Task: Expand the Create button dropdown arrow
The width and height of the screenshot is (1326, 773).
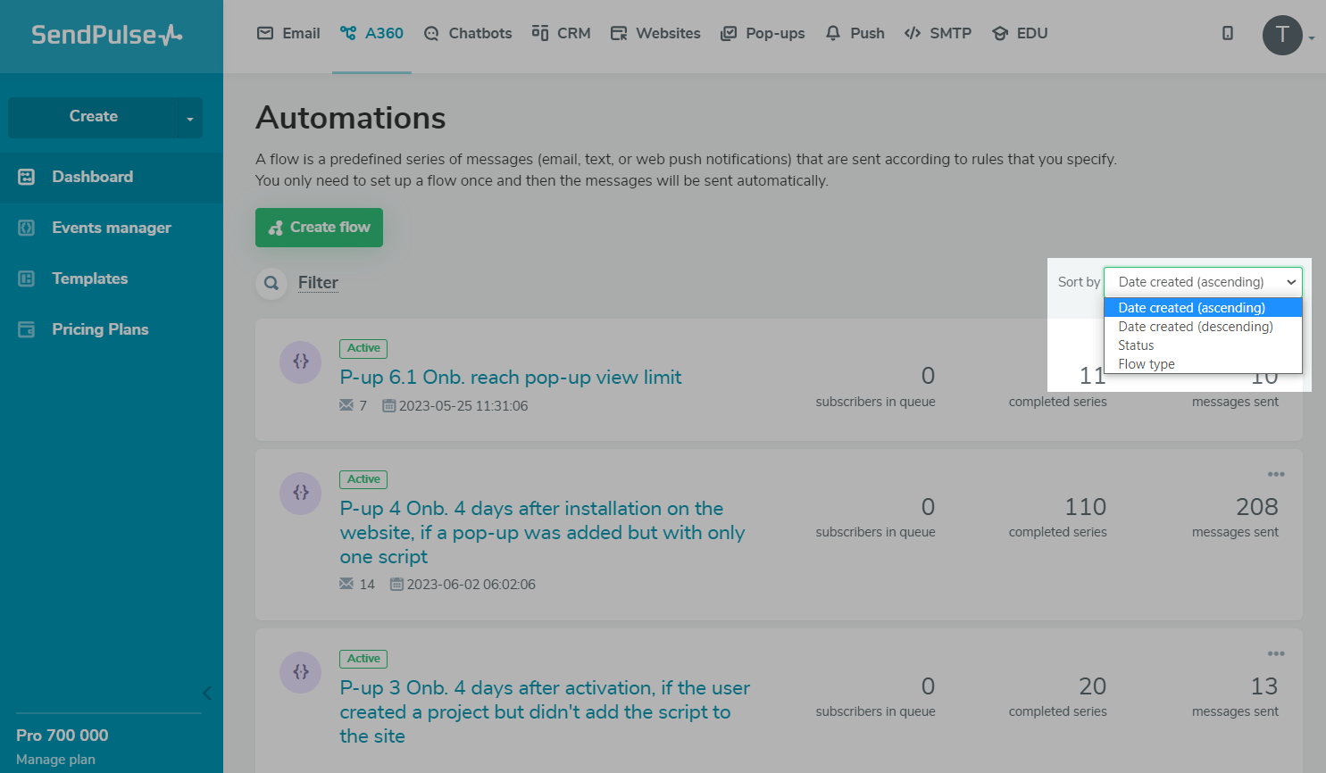Action: click(x=189, y=118)
